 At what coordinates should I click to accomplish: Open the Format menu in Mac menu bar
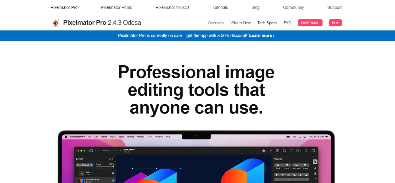pos(130,137)
